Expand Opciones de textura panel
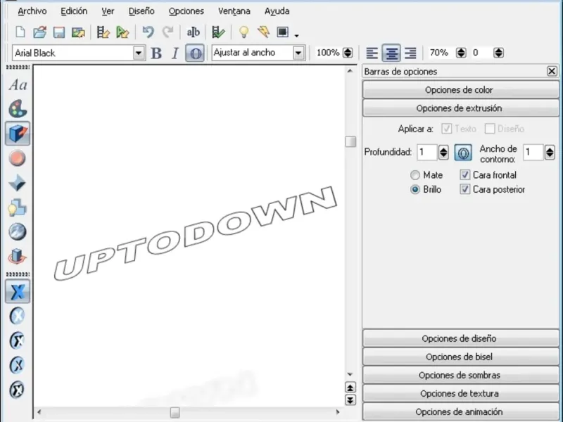The height and width of the screenshot is (422, 563). 461,393
